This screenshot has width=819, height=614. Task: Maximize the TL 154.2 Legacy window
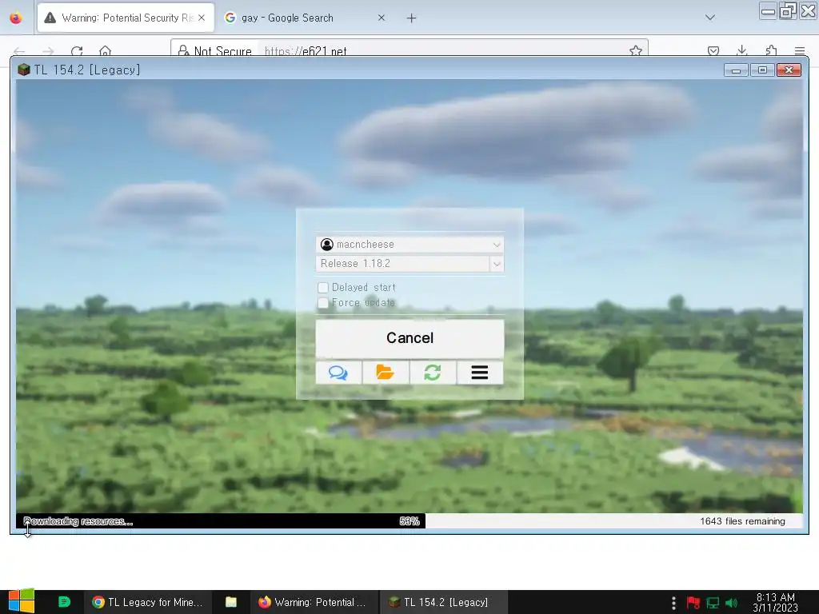[x=762, y=70]
